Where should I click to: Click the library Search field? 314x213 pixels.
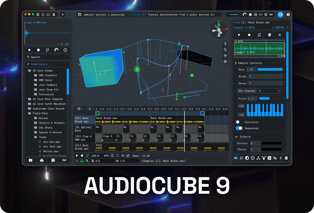tap(47, 57)
